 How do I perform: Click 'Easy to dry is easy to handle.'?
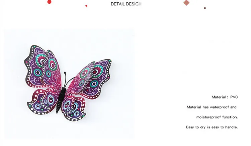click(212, 127)
